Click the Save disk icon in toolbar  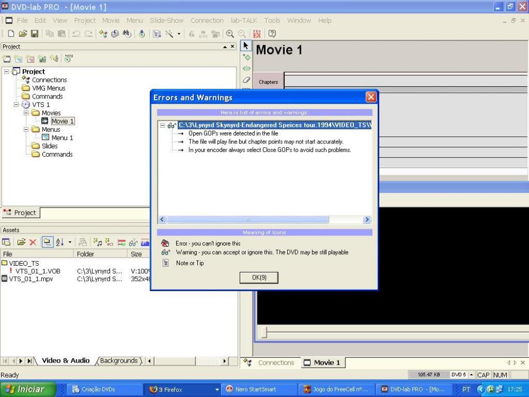tap(34, 33)
